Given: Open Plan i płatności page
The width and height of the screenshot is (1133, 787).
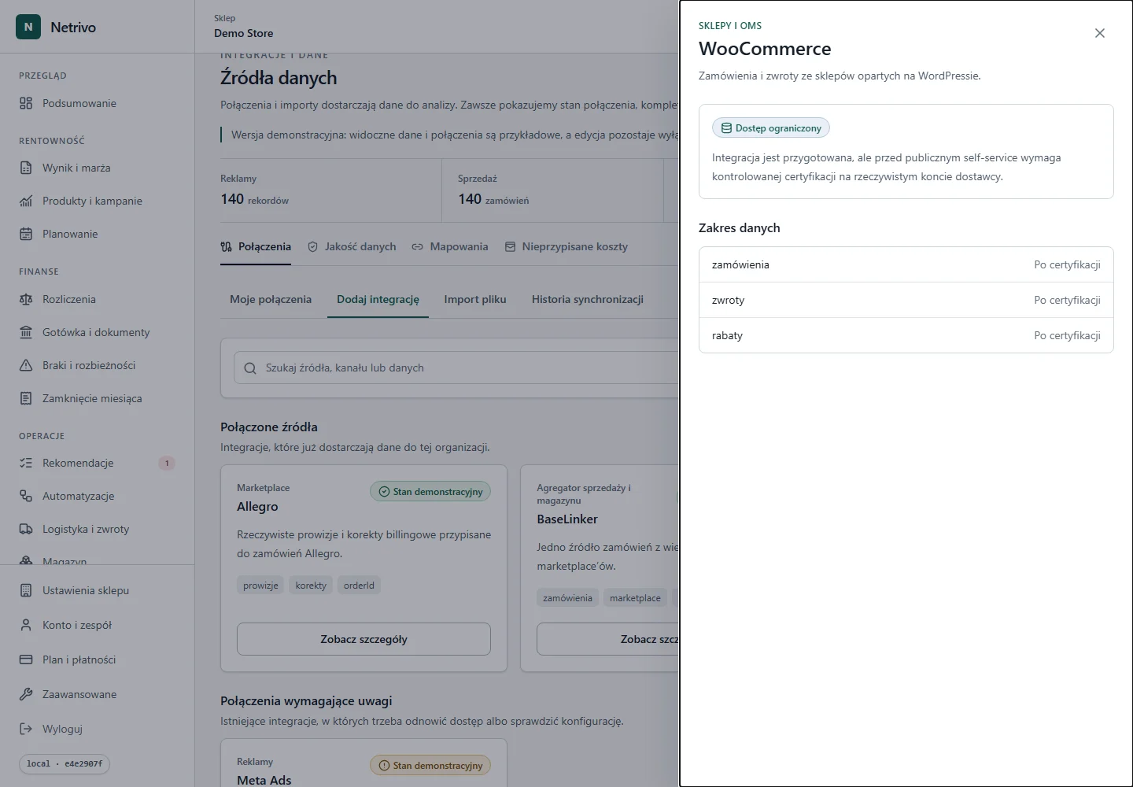Looking at the screenshot, I should (x=97, y=660).
